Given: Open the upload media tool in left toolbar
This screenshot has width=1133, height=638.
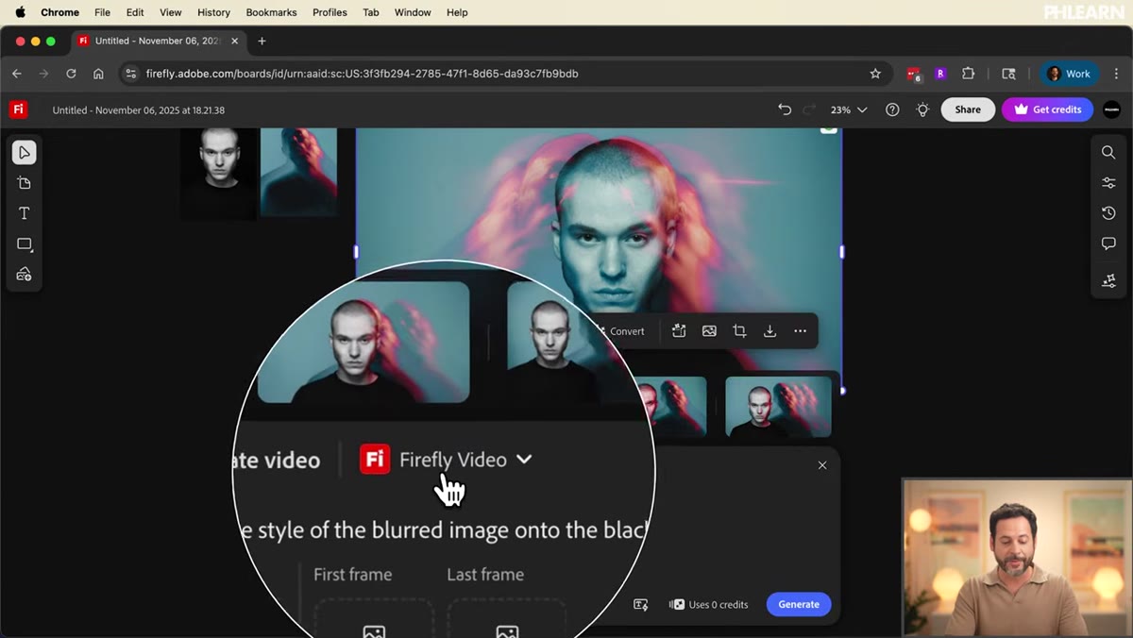Looking at the screenshot, I should (x=25, y=275).
